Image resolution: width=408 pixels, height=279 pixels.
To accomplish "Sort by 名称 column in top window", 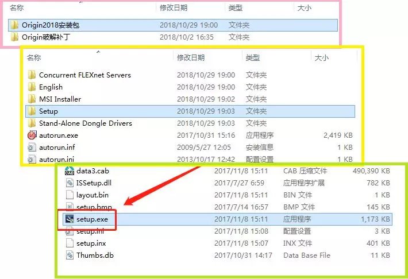I will (17, 8).
